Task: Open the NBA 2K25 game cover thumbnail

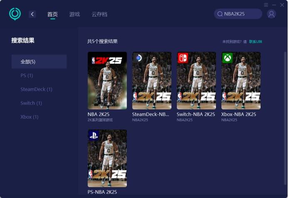Action: pos(107,80)
